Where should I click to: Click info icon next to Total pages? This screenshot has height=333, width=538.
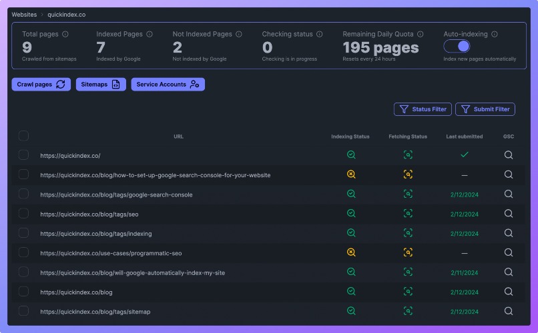[65, 34]
